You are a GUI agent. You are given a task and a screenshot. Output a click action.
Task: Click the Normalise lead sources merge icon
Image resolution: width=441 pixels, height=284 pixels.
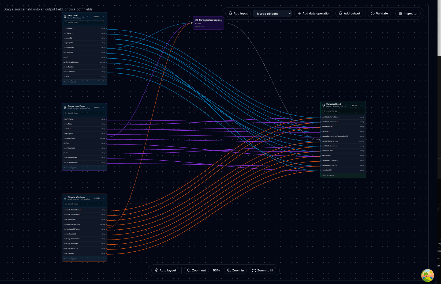[196, 20]
